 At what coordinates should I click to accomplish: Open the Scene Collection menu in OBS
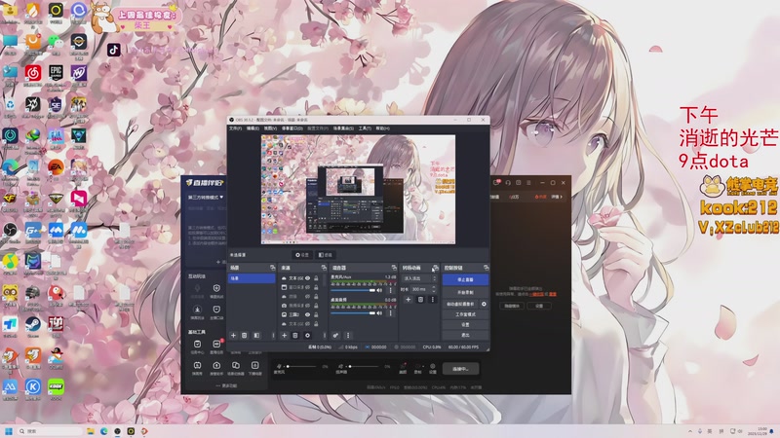click(343, 128)
